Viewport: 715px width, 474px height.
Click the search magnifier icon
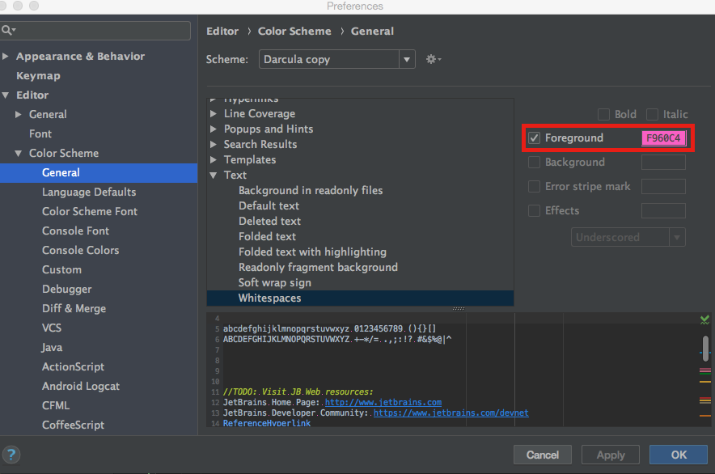(8, 31)
